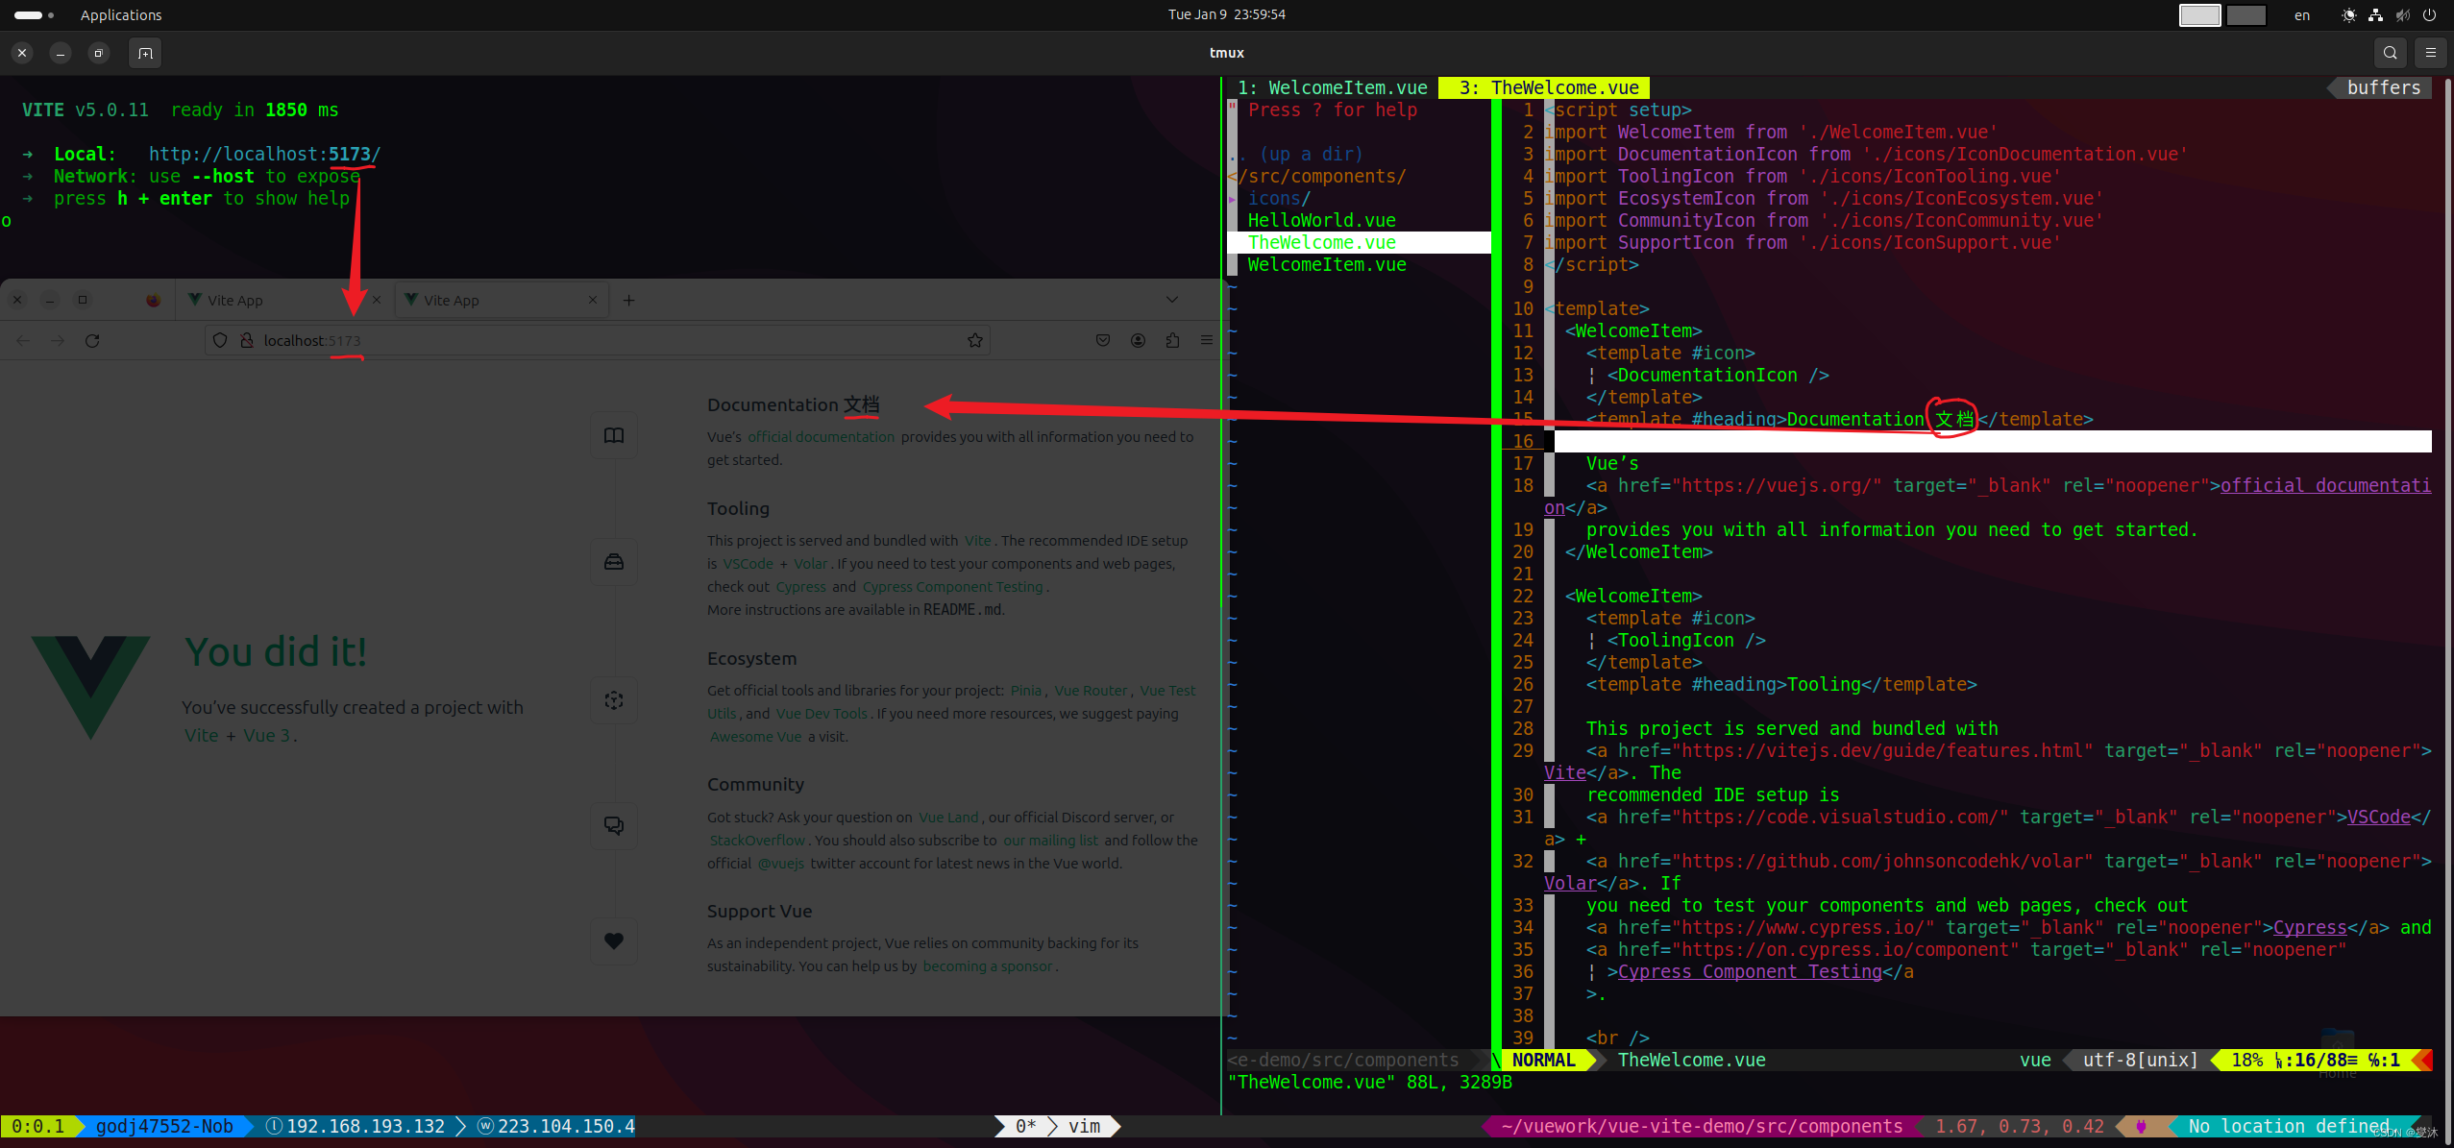Click the Support Vue heart icon
The image size is (2454, 1148).
pyautogui.click(x=613, y=940)
